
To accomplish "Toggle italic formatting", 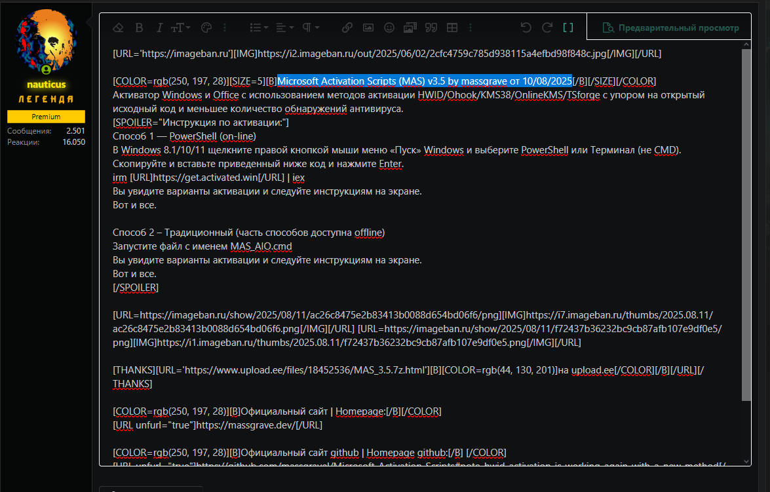I will pyautogui.click(x=159, y=28).
